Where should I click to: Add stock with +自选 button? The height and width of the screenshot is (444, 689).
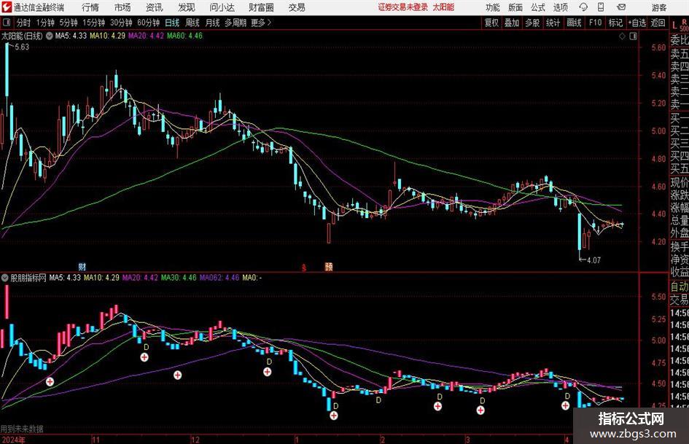637,23
